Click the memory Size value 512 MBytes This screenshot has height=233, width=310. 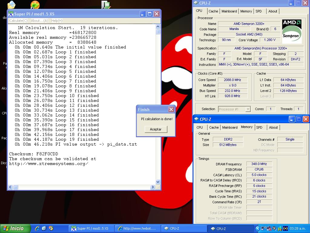[228, 145]
